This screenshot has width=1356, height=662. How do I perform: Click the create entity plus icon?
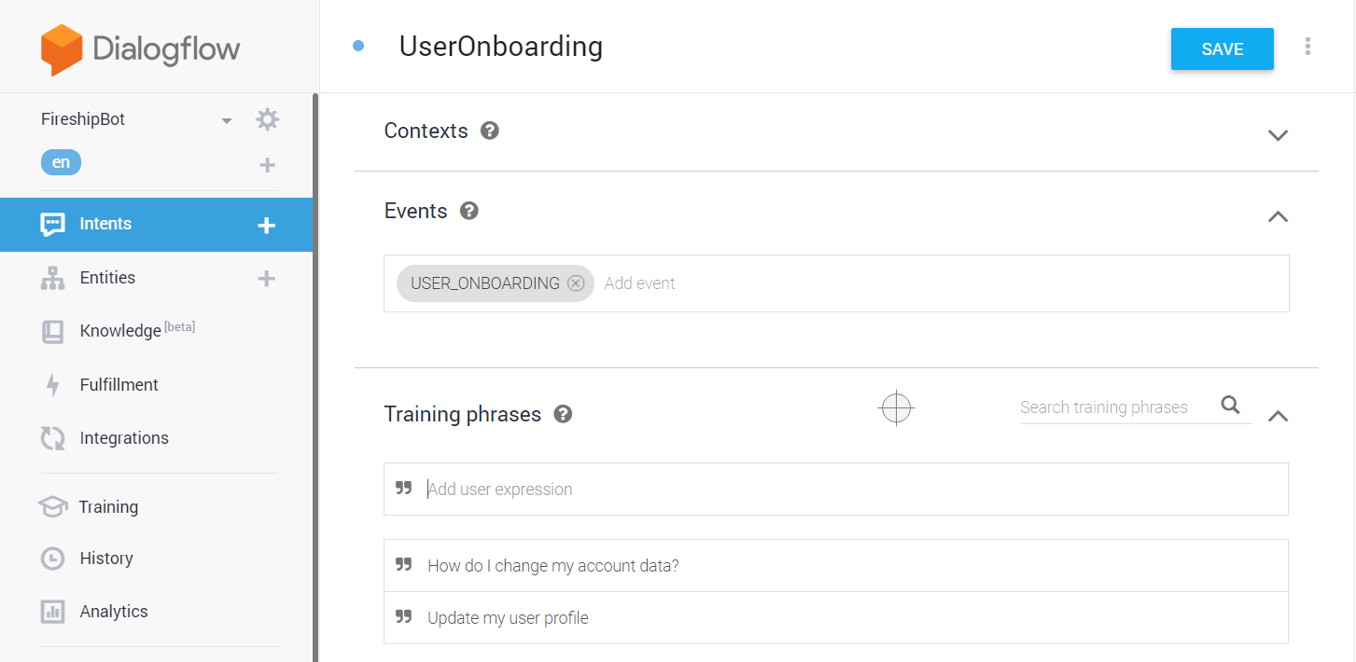point(267,278)
